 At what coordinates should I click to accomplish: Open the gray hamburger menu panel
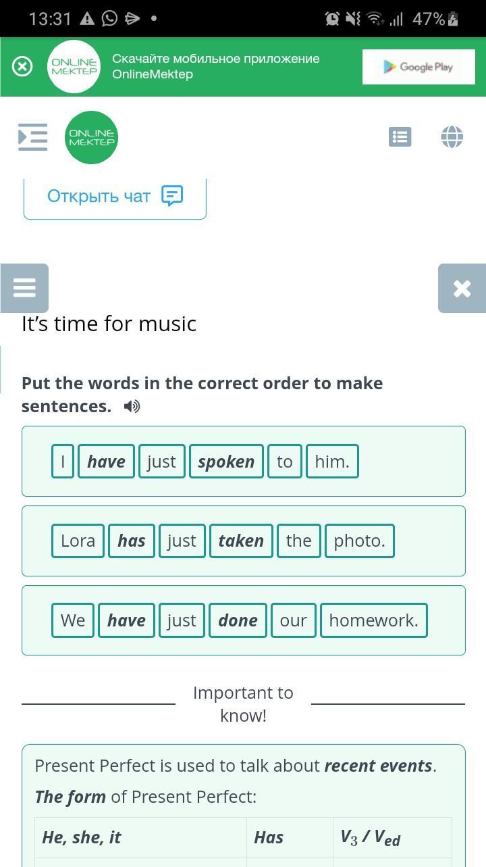tap(24, 288)
